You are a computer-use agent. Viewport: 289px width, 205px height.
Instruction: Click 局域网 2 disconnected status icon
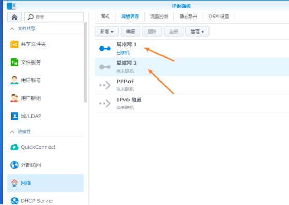click(105, 67)
